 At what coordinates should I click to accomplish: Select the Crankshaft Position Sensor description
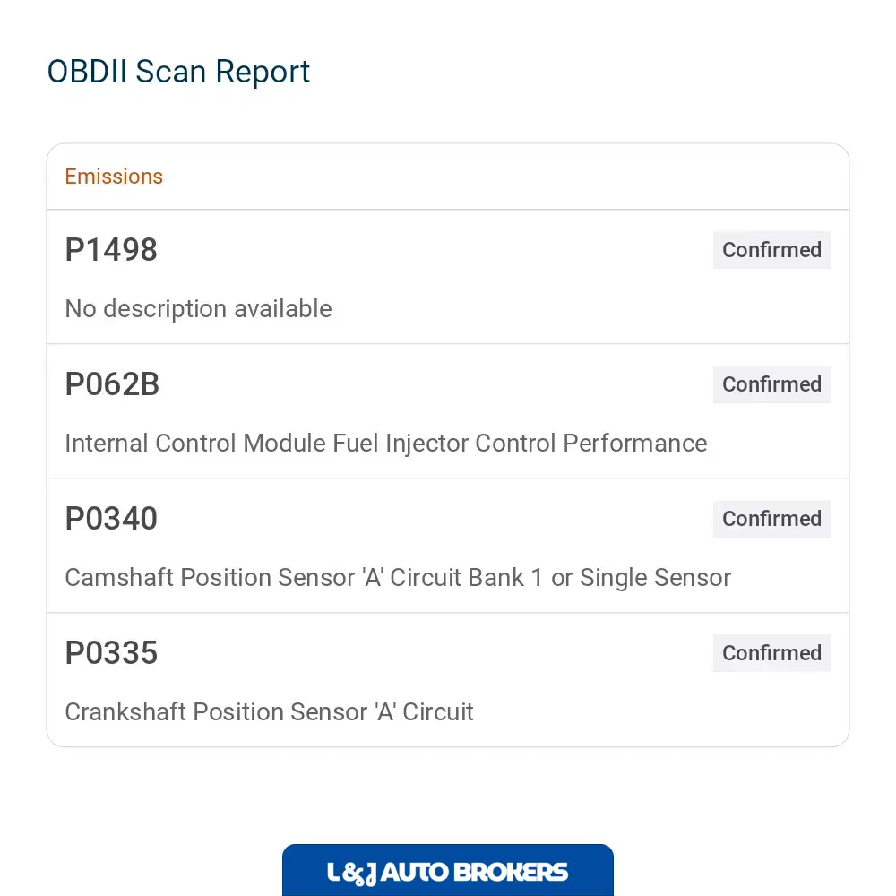click(269, 712)
